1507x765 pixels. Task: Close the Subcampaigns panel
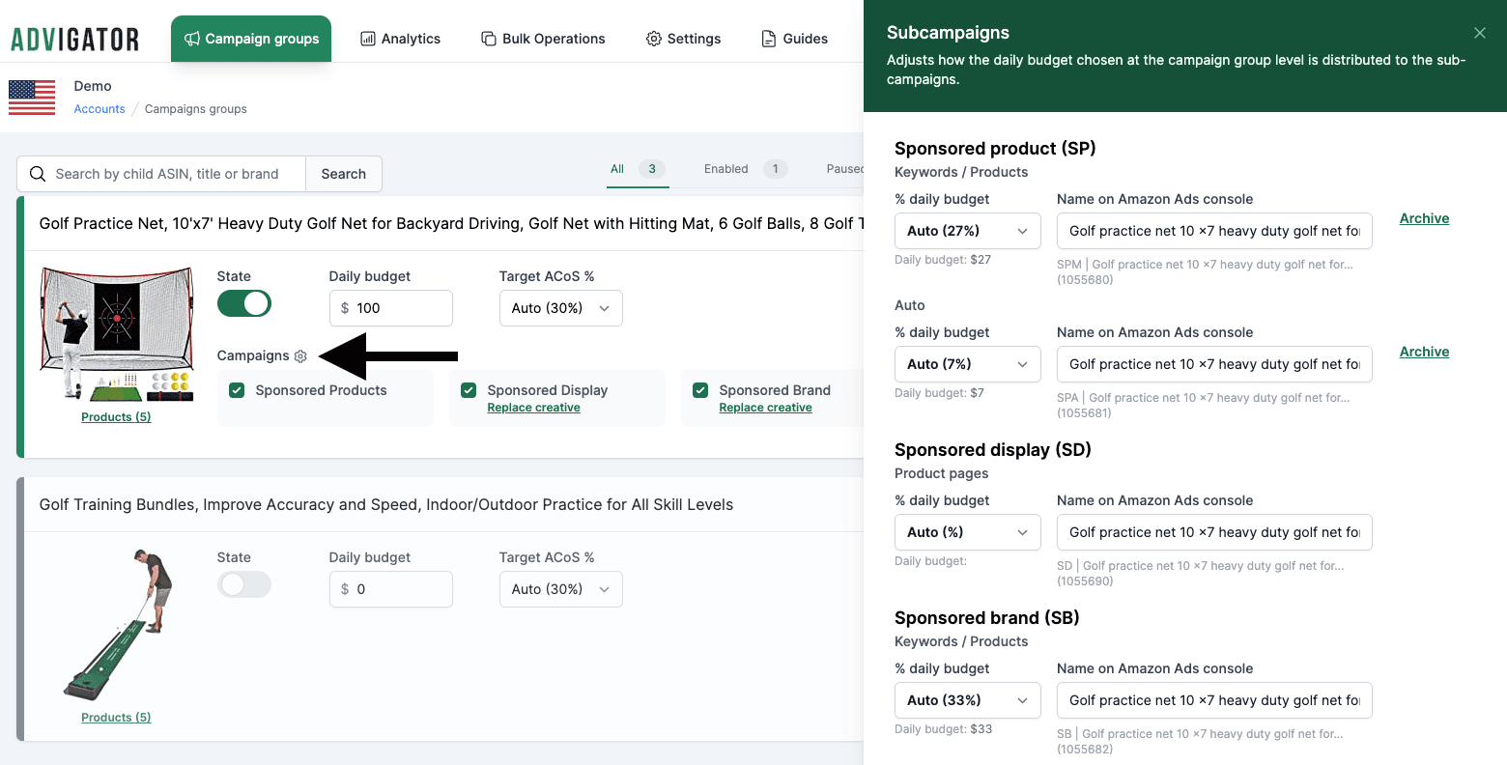pos(1480,33)
